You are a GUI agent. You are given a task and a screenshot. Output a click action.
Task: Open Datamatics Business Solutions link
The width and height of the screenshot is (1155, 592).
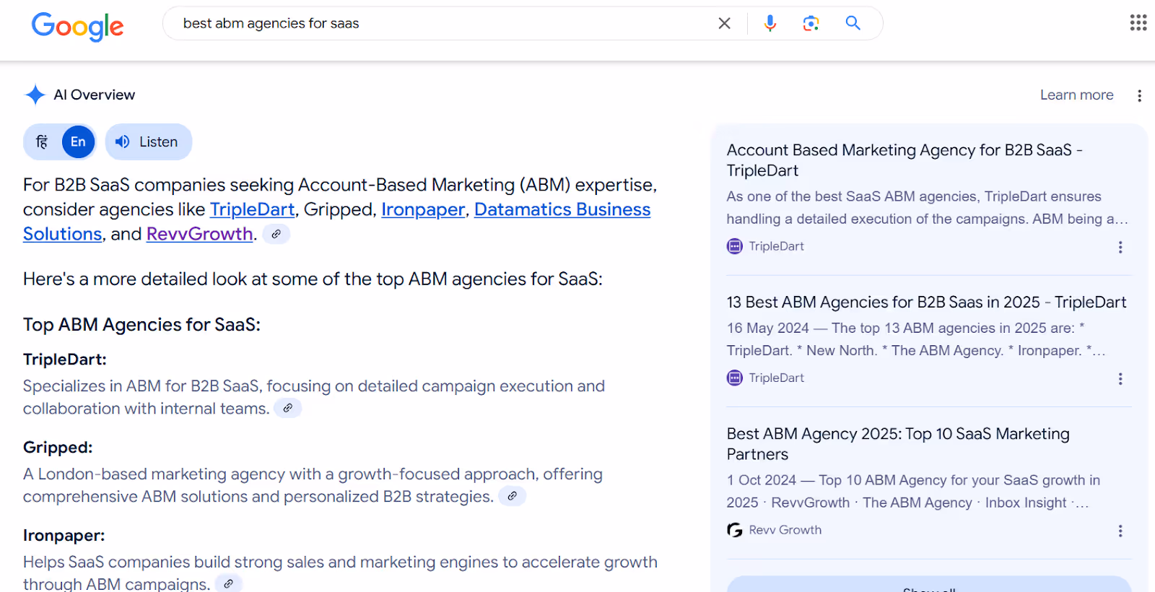coord(336,222)
